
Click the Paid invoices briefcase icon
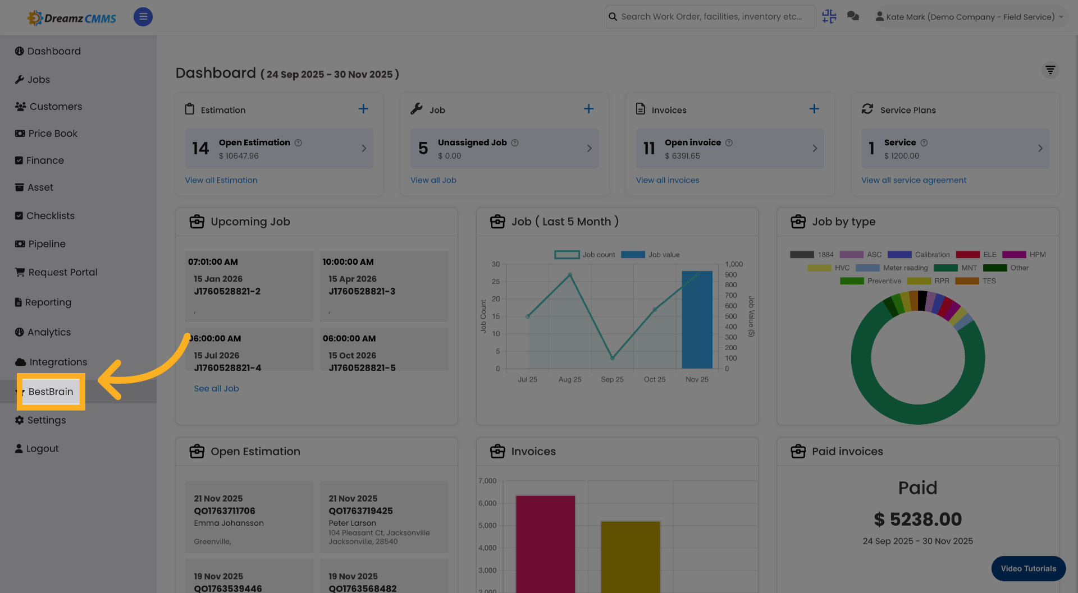tap(798, 451)
